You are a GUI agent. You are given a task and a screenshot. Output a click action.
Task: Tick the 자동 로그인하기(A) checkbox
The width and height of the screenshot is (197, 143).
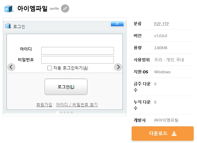point(49,68)
